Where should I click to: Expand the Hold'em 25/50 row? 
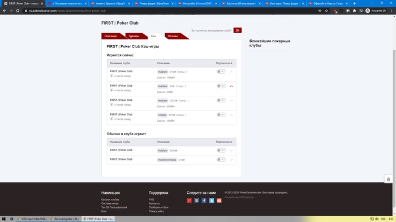231,150
